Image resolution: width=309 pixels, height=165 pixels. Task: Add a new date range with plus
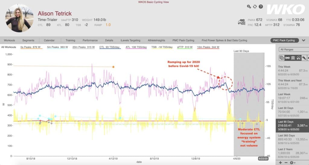click(281, 163)
